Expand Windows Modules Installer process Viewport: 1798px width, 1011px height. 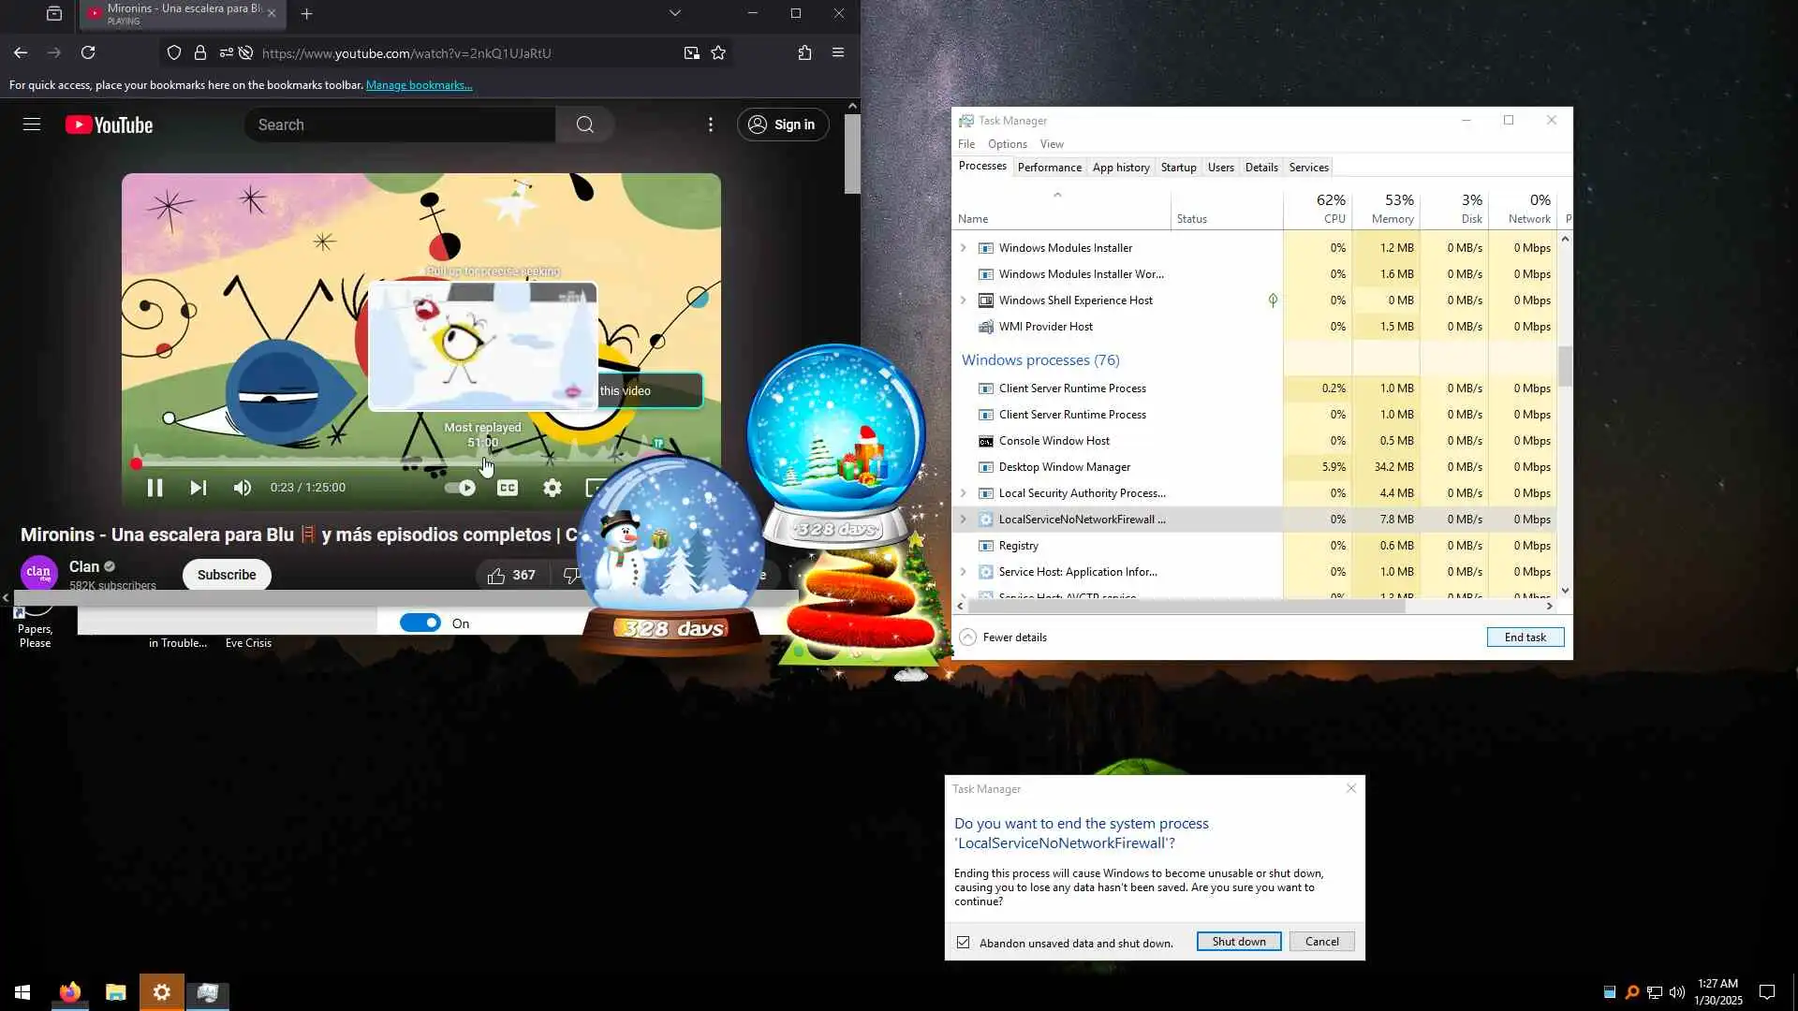pos(963,248)
